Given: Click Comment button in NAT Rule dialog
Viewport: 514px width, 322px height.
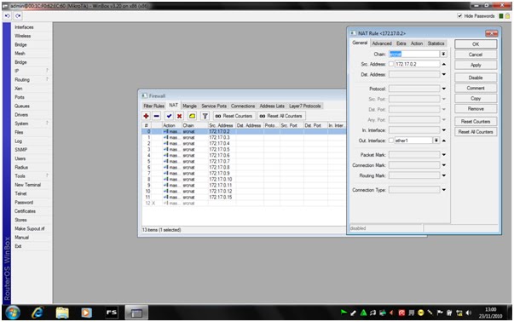Looking at the screenshot, I should coord(476,88).
